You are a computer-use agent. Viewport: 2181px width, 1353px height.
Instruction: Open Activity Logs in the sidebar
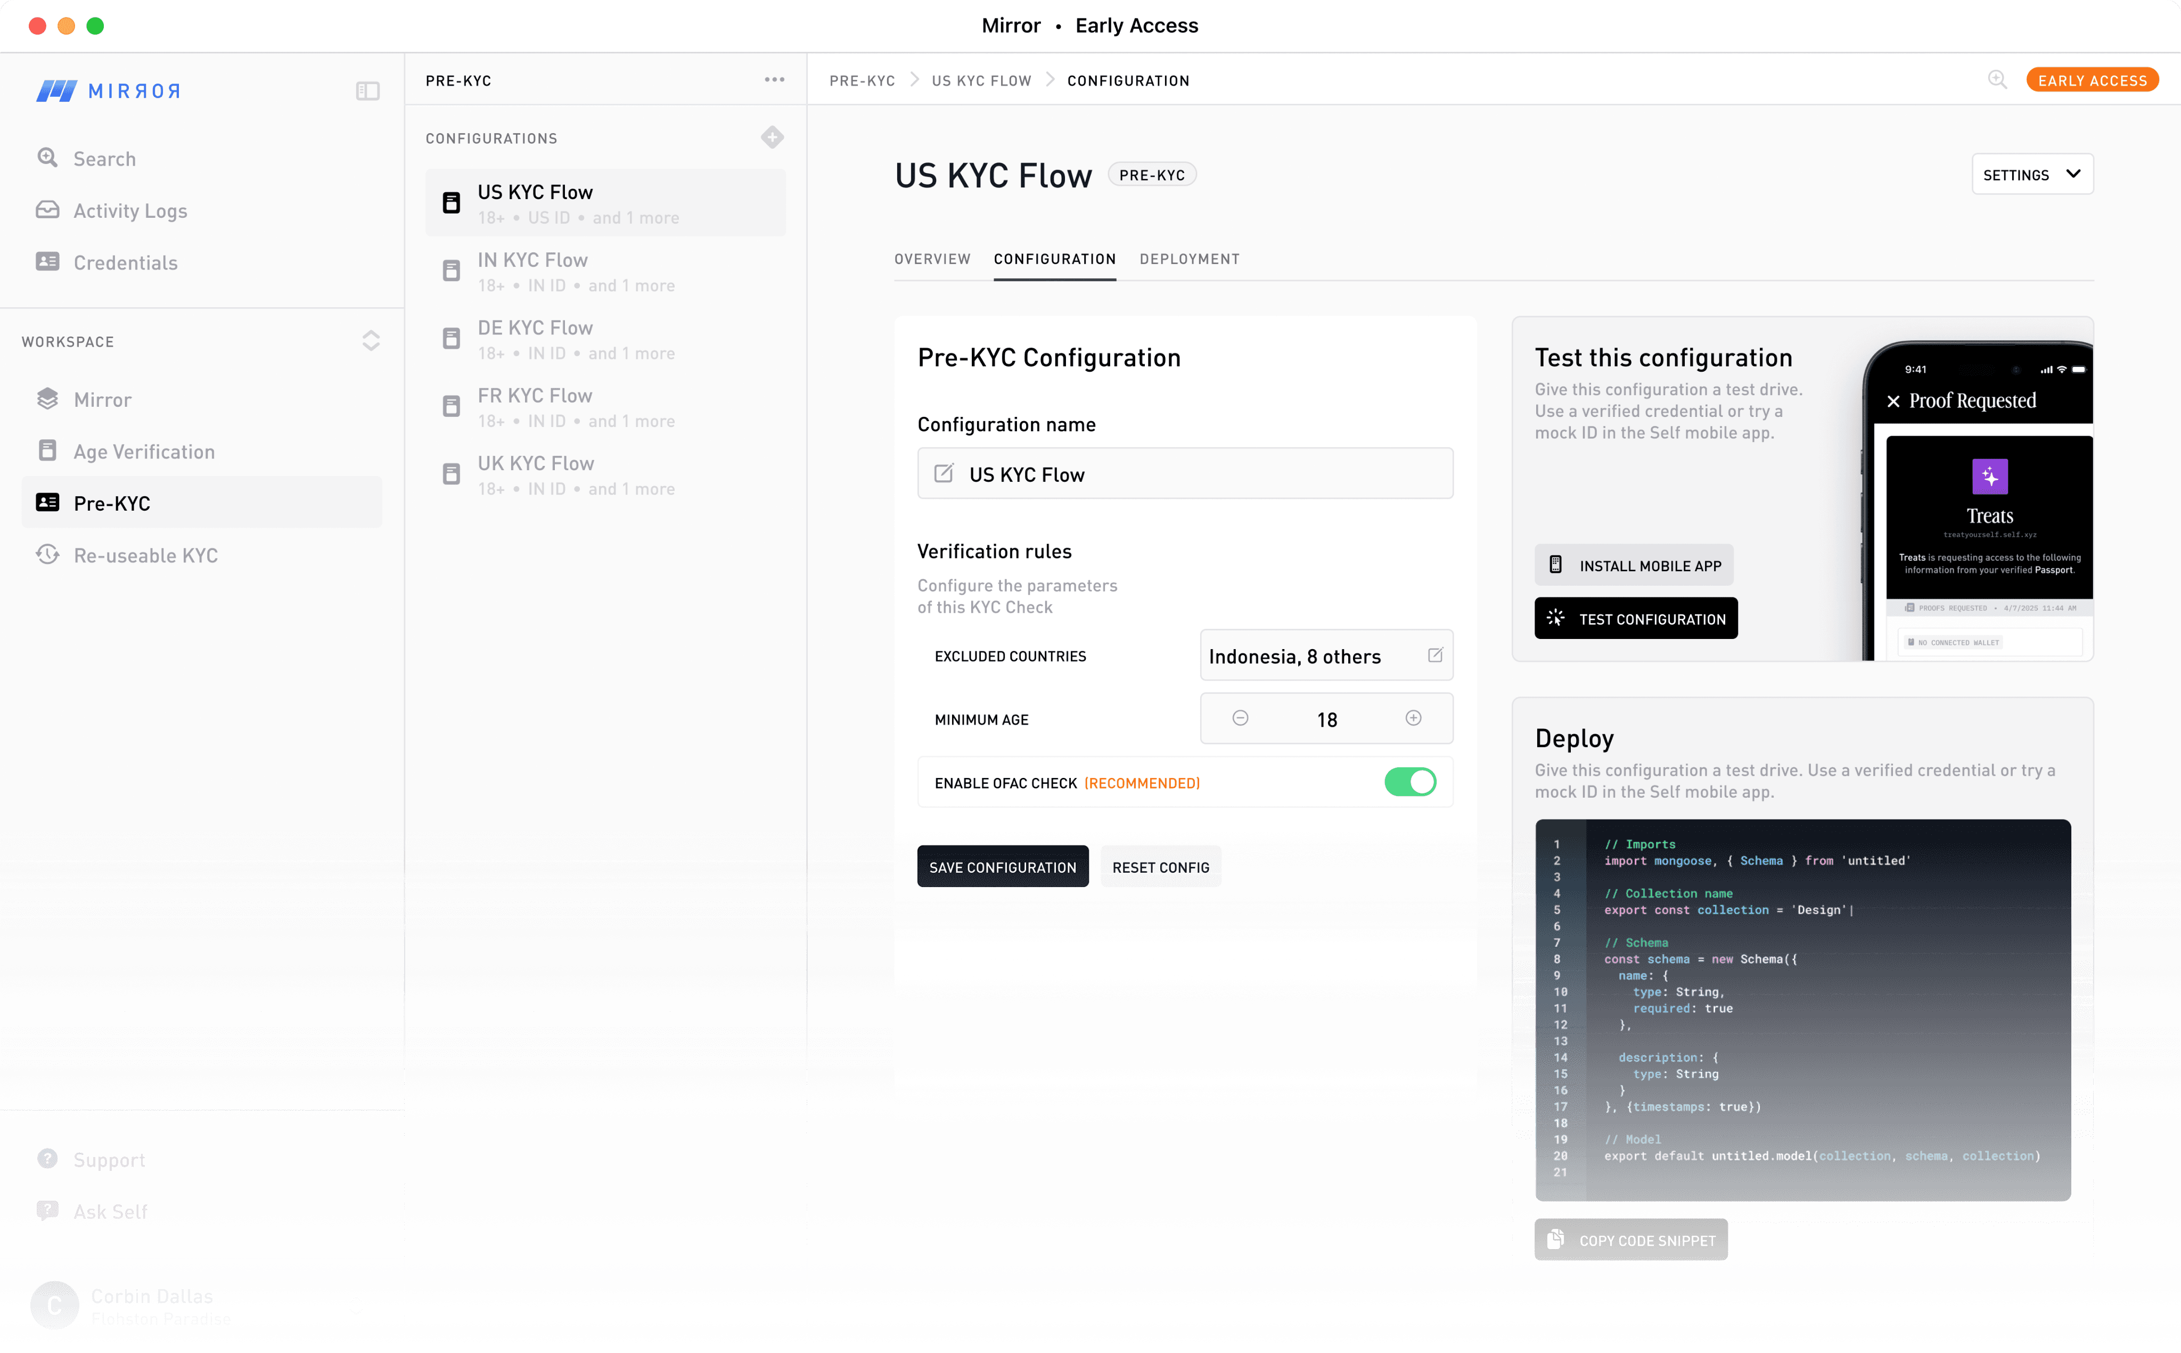click(130, 210)
